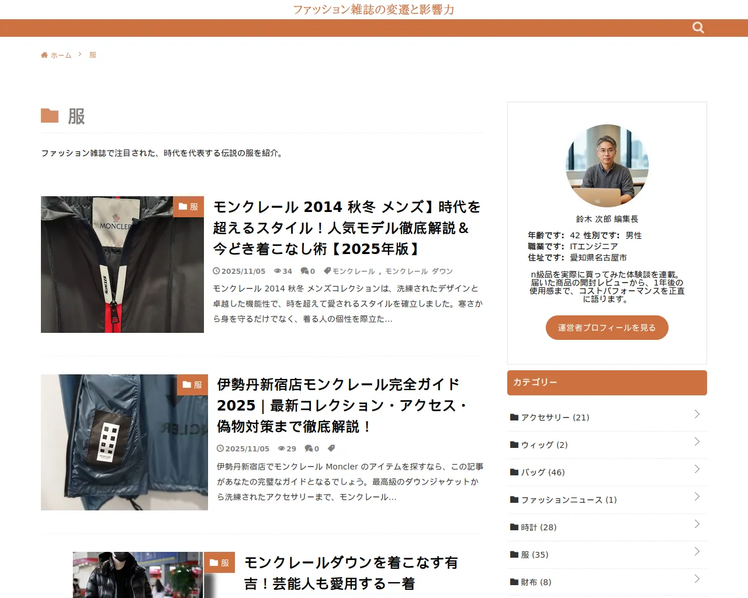Image resolution: width=748 pixels, height=598 pixels.
Task: Click the clock icon on 伊勢丹 article date
Action: (x=220, y=448)
